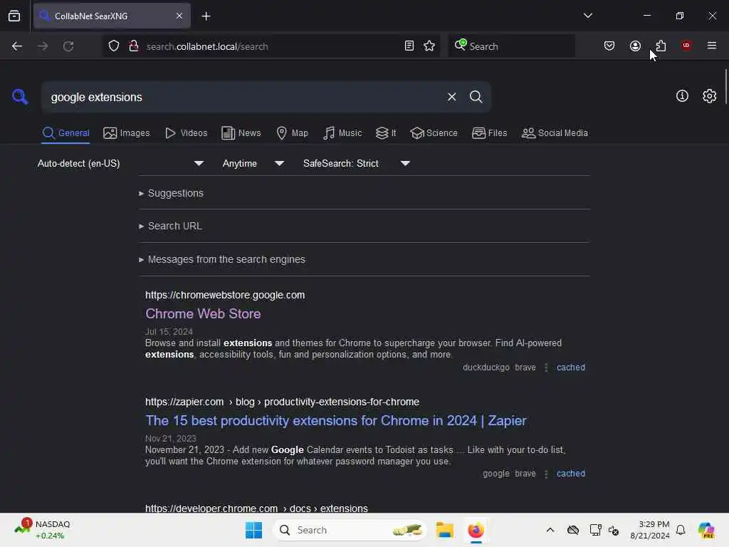Open tracking protection shield icon

[114, 46]
